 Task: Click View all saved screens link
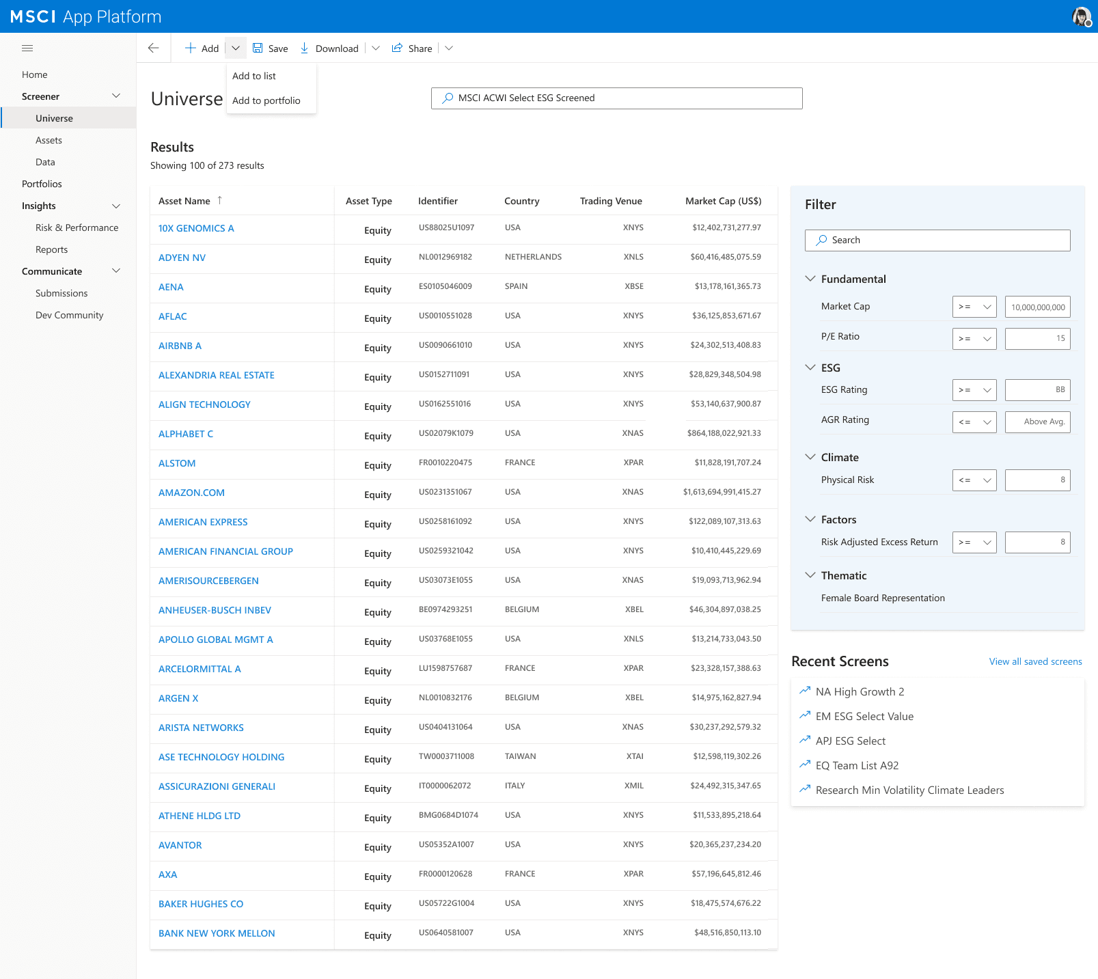point(1035,661)
